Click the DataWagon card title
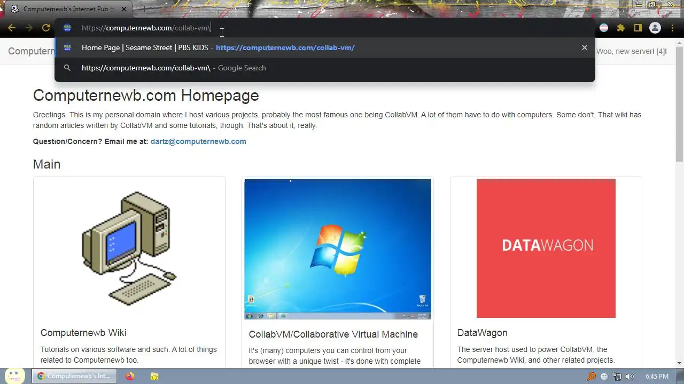 pyautogui.click(x=483, y=333)
